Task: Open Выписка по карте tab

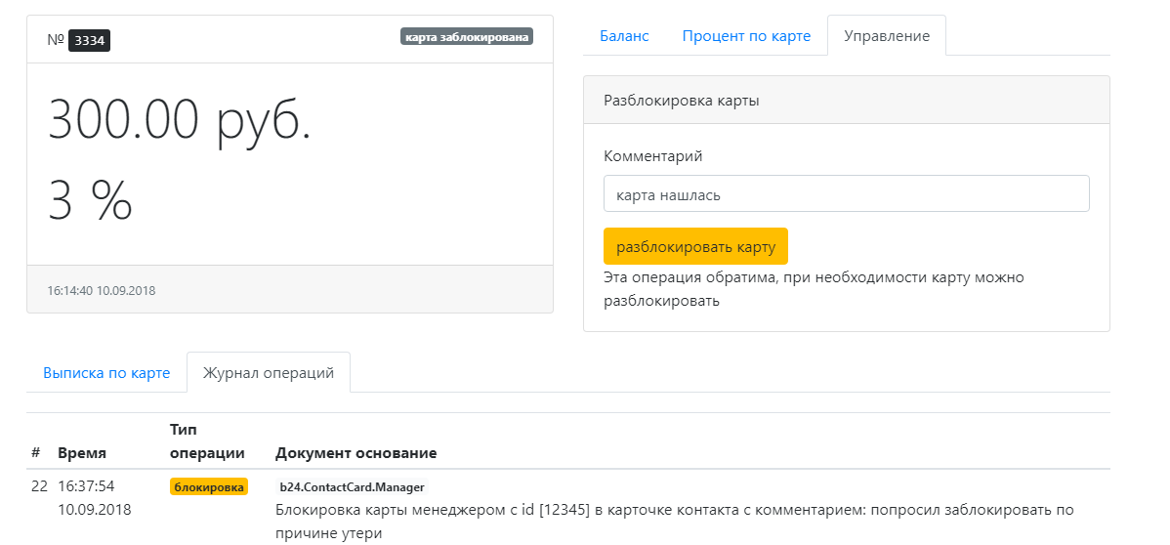Action: pyautogui.click(x=106, y=373)
